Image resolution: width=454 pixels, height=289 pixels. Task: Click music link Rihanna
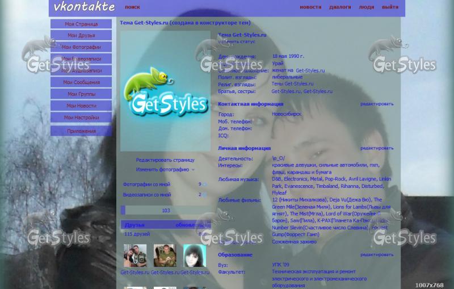(x=350, y=186)
